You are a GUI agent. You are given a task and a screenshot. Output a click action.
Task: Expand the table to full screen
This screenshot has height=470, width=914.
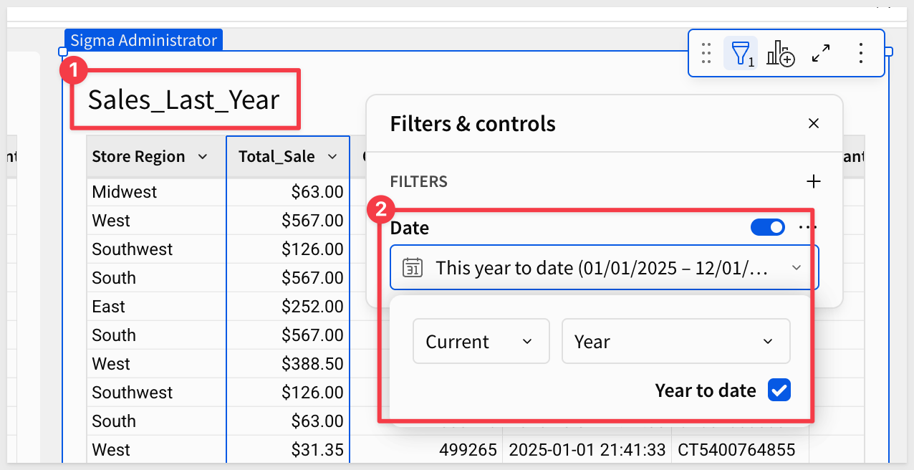[x=821, y=53]
